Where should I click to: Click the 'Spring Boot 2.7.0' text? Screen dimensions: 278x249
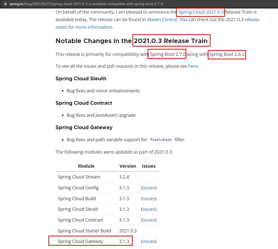tap(168, 54)
